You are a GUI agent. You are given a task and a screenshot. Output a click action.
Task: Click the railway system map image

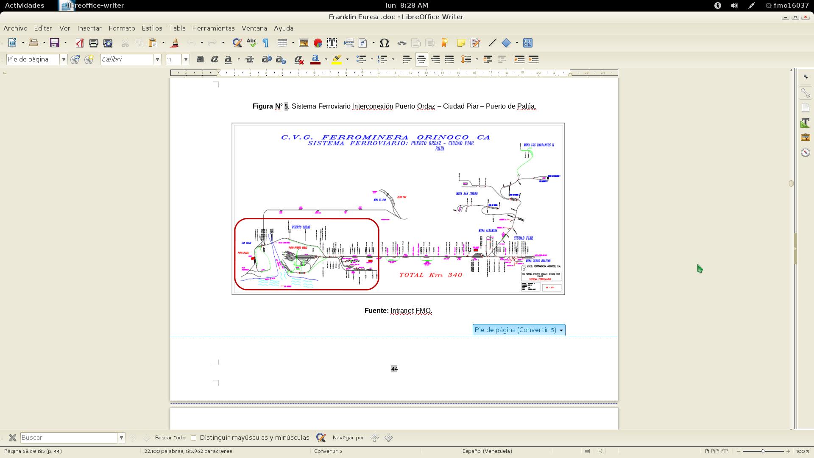[398, 209]
